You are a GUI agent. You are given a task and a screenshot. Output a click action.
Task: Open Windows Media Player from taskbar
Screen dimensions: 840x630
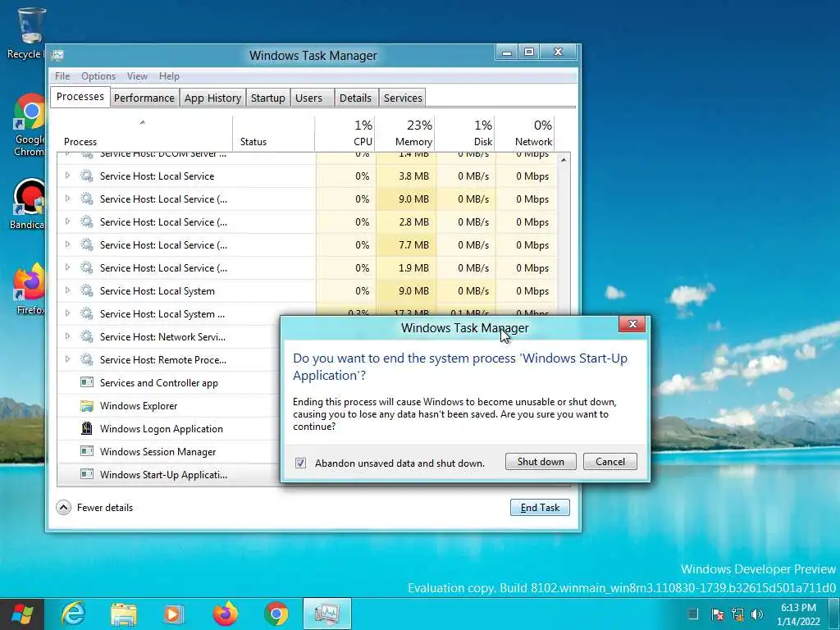pyautogui.click(x=172, y=614)
